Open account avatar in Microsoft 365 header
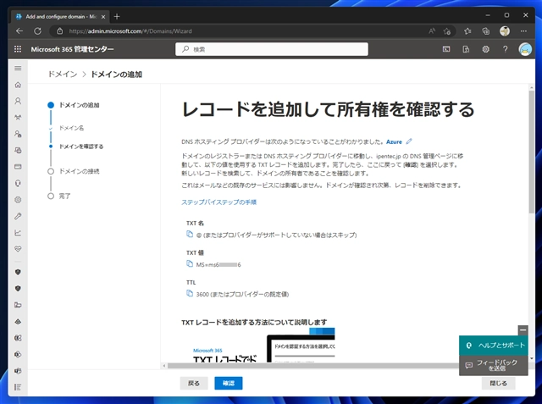The image size is (542, 404). tap(525, 49)
